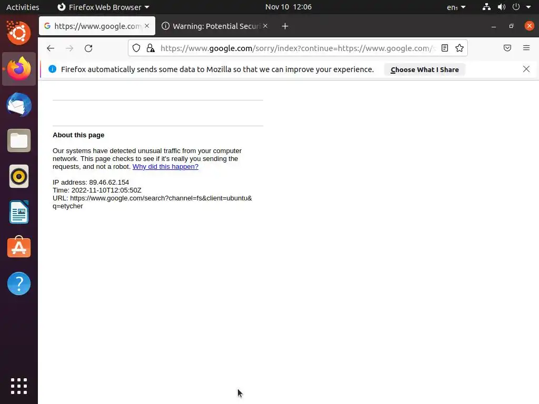
Task: Open a new tab with the plus
Action: click(x=285, y=26)
